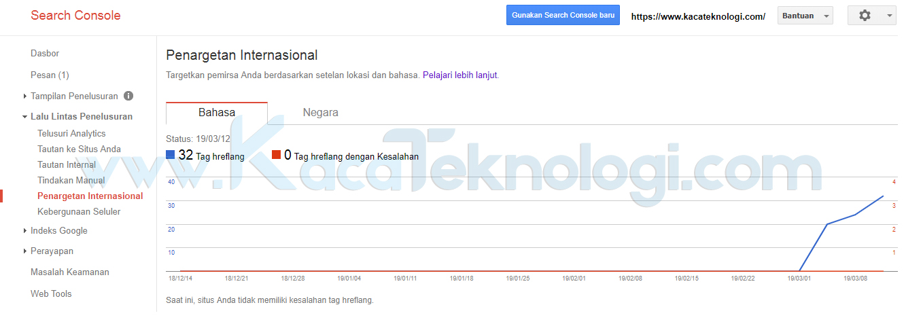The image size is (904, 322).
Task: Click the Search Console logo text
Action: click(x=75, y=16)
